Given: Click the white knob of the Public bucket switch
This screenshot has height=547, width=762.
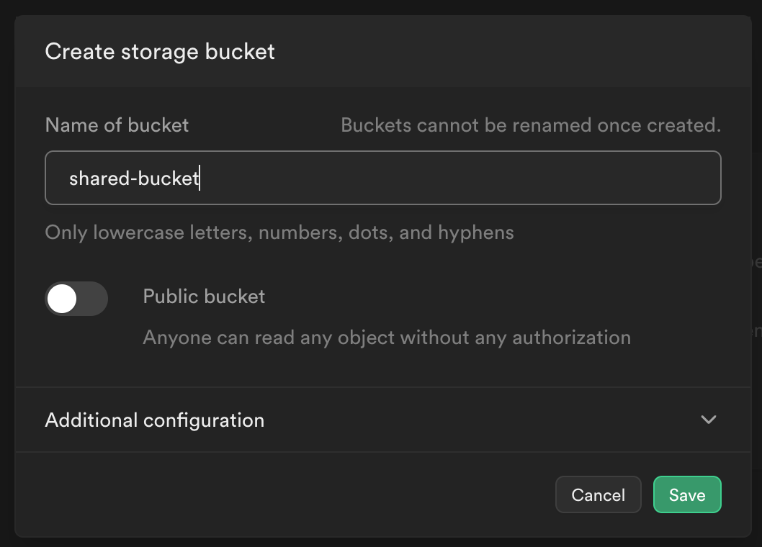Looking at the screenshot, I should coord(63,299).
